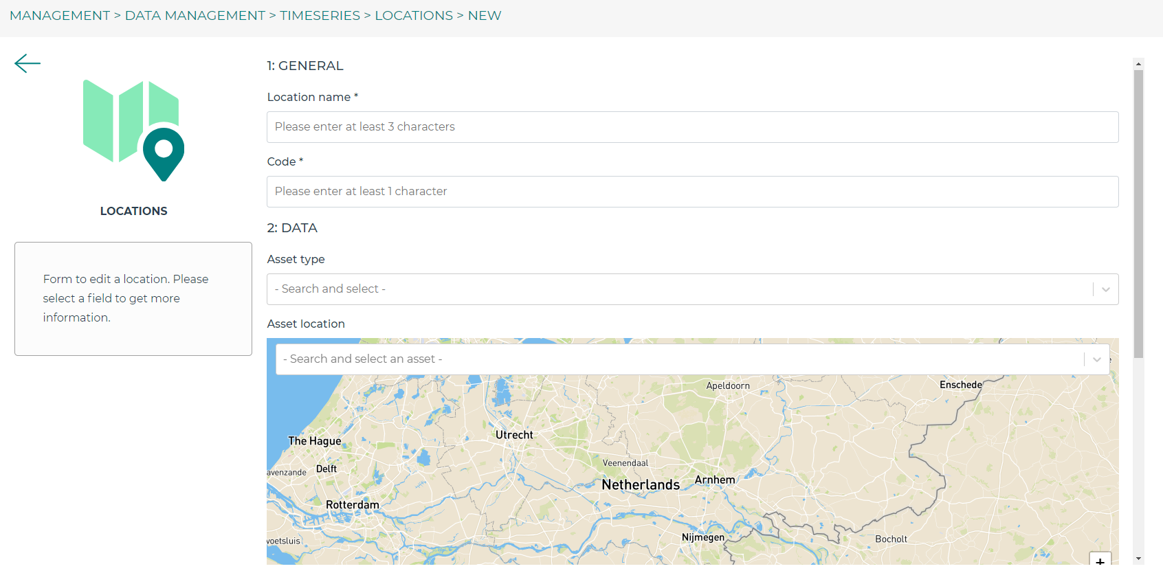Expand Asset type dropdown chevron

point(1105,289)
